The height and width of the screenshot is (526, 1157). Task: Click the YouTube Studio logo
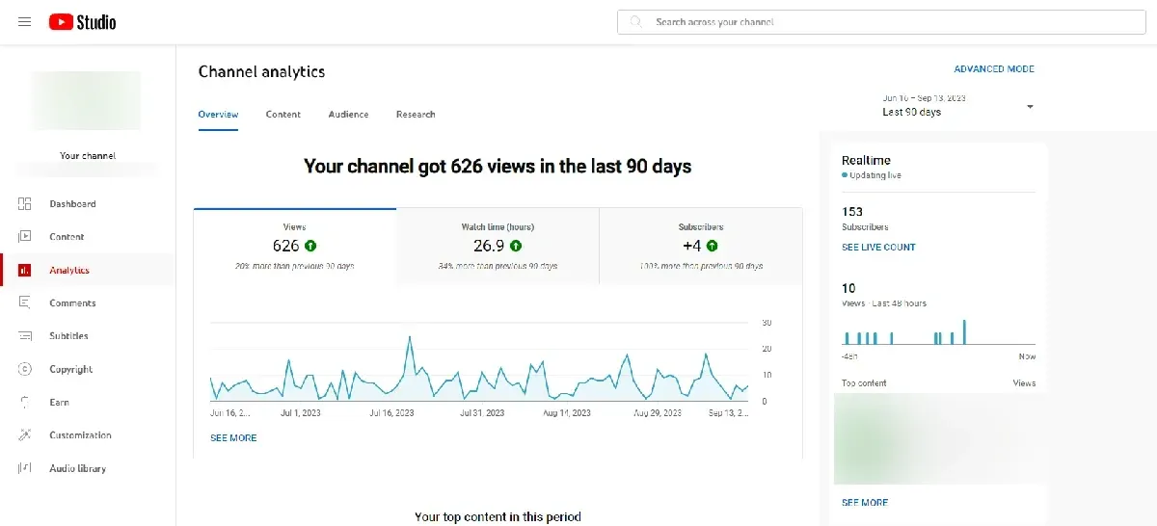point(82,21)
